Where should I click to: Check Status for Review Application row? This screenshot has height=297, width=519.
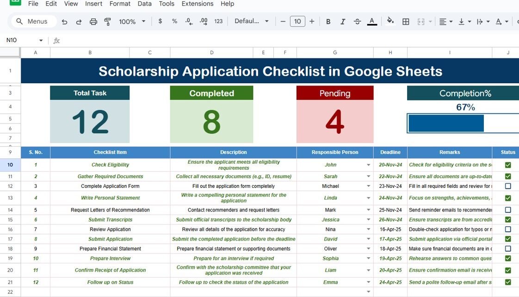click(x=508, y=229)
